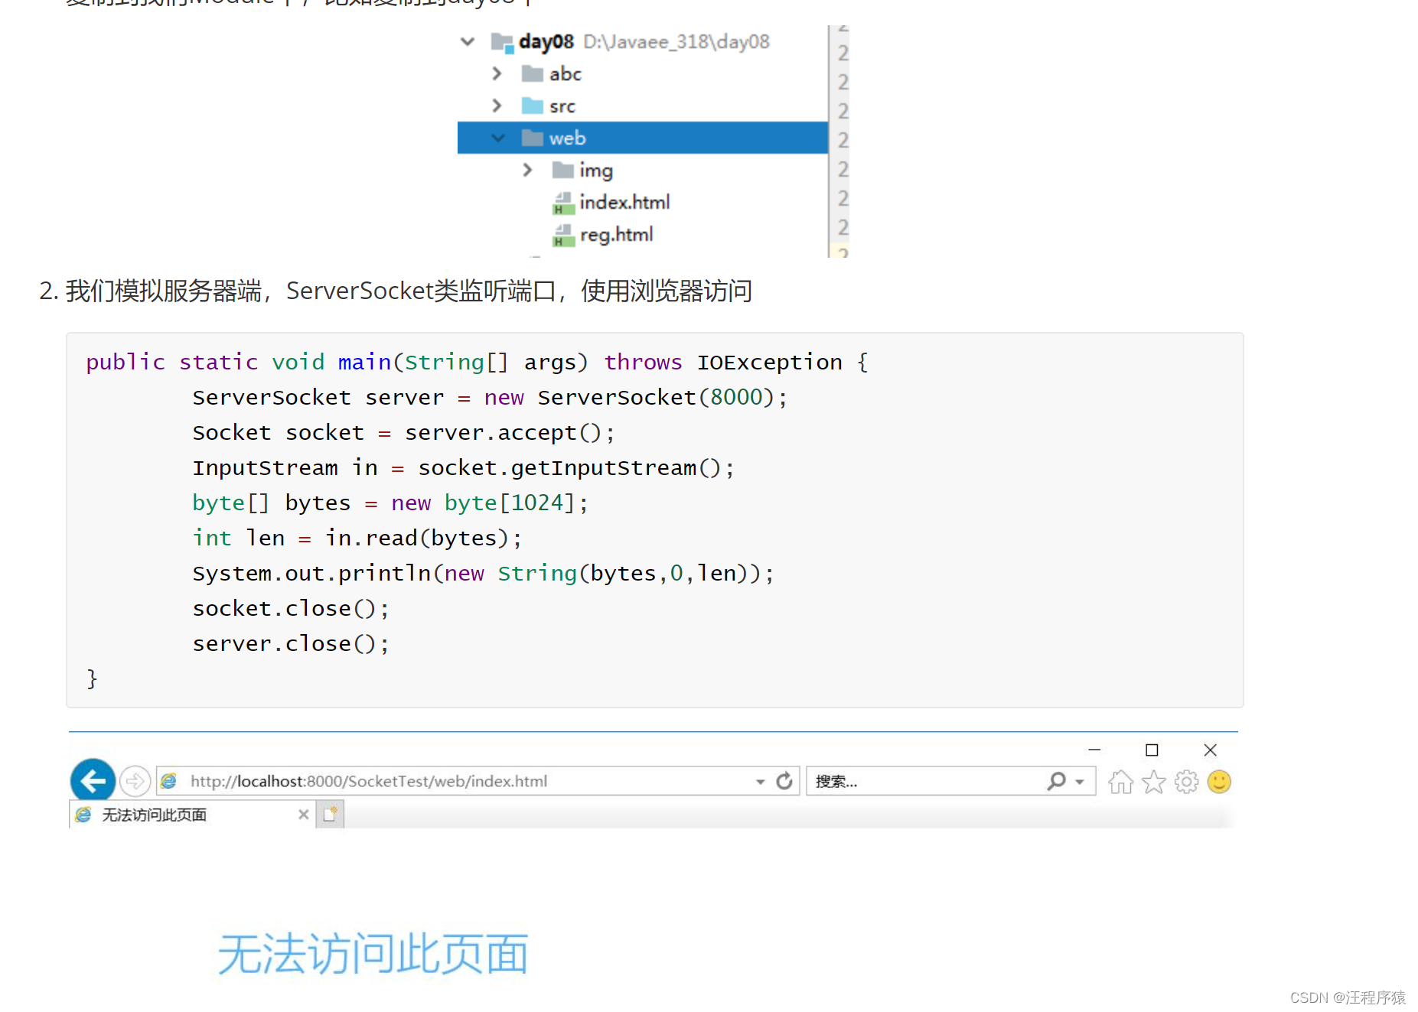This screenshot has height=1012, width=1418.
Task: Click the CSDN @汪程序猿 text
Action: tap(1348, 997)
